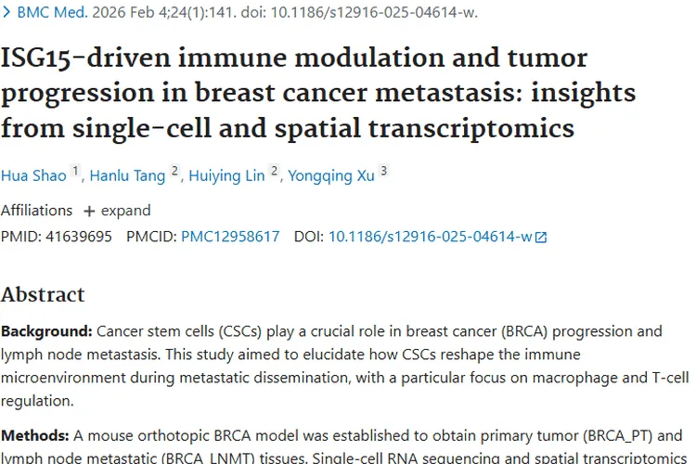This screenshot has width=696, height=464.
Task: Open author Huiying Lin's link
Action: 226,176
